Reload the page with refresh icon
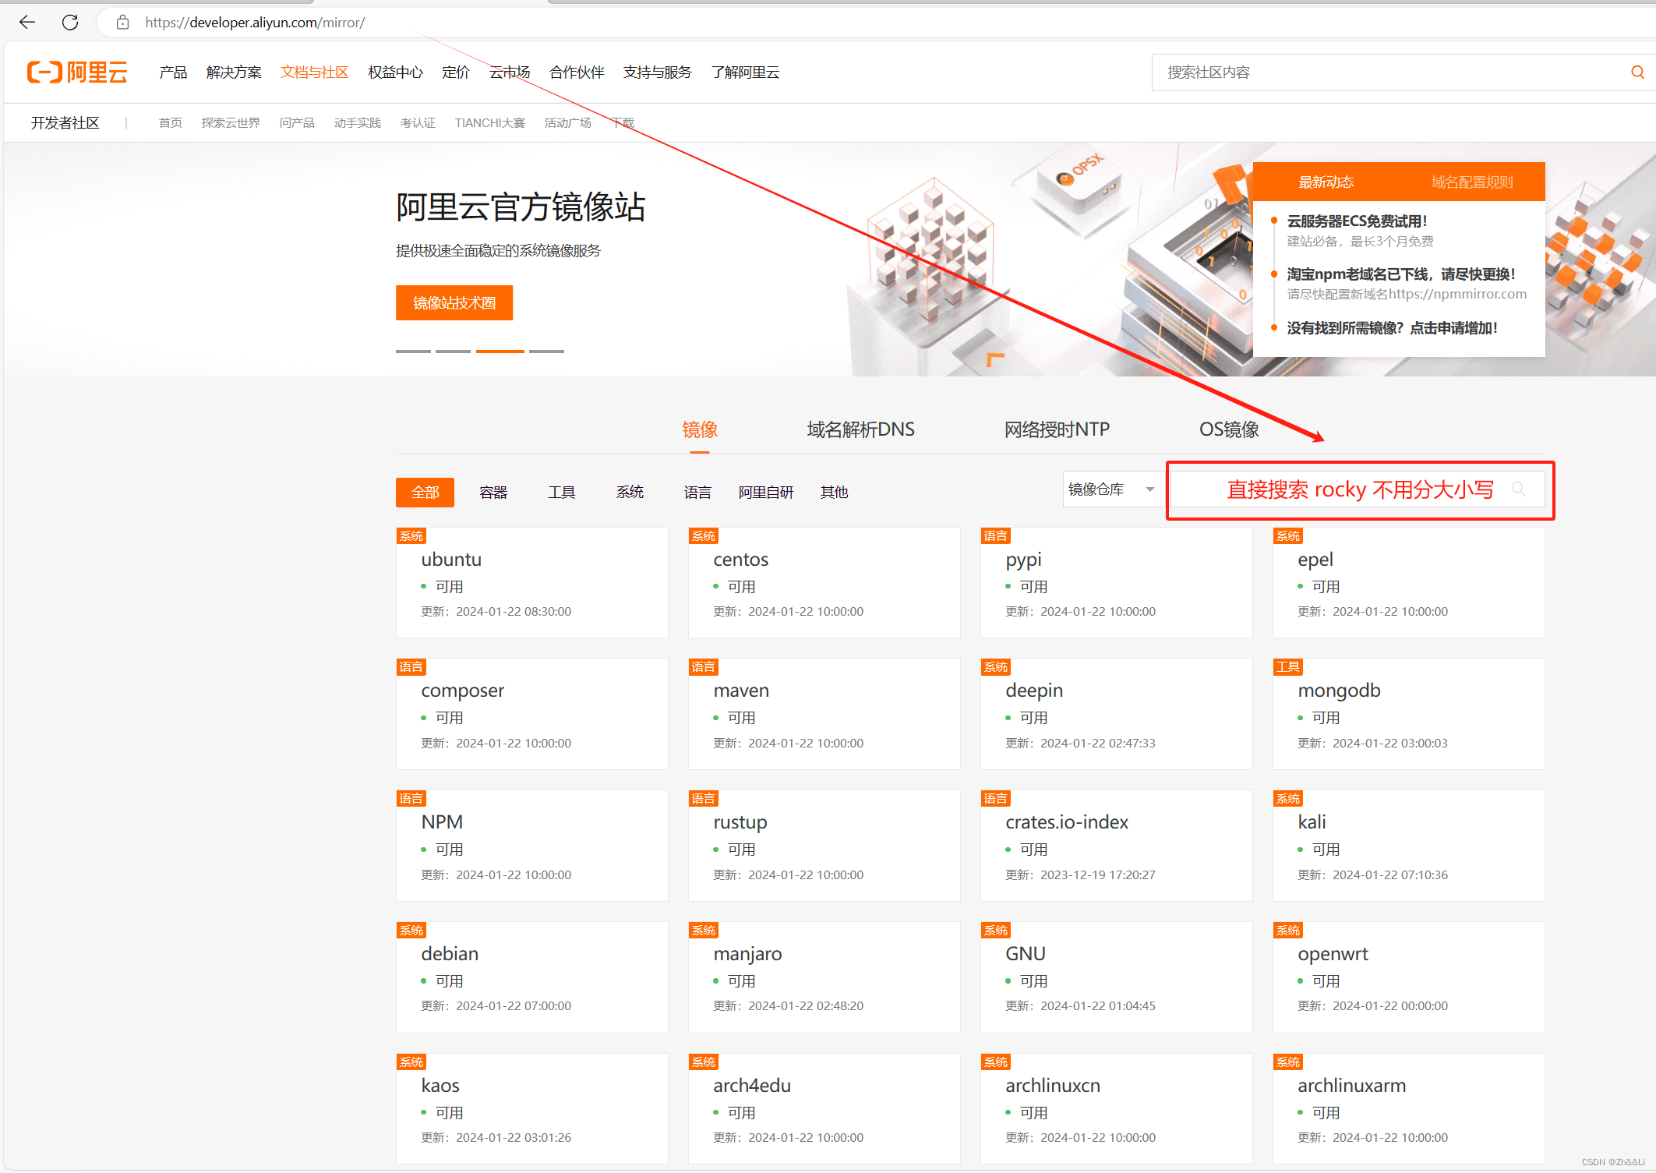 click(x=70, y=23)
